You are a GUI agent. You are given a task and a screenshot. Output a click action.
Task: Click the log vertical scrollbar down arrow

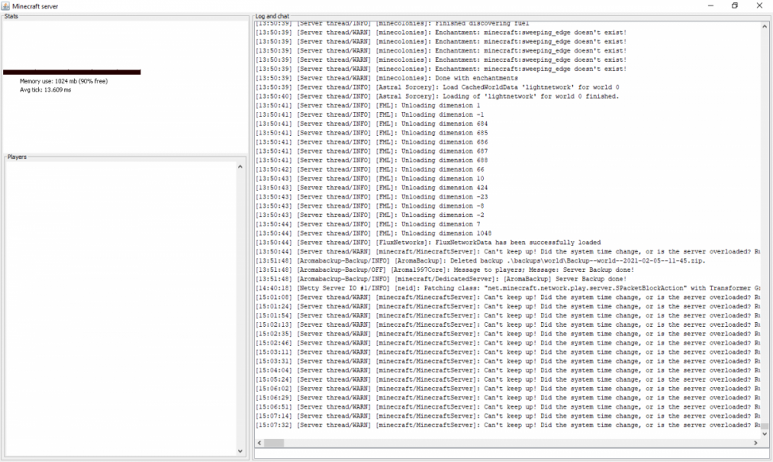[764, 433]
